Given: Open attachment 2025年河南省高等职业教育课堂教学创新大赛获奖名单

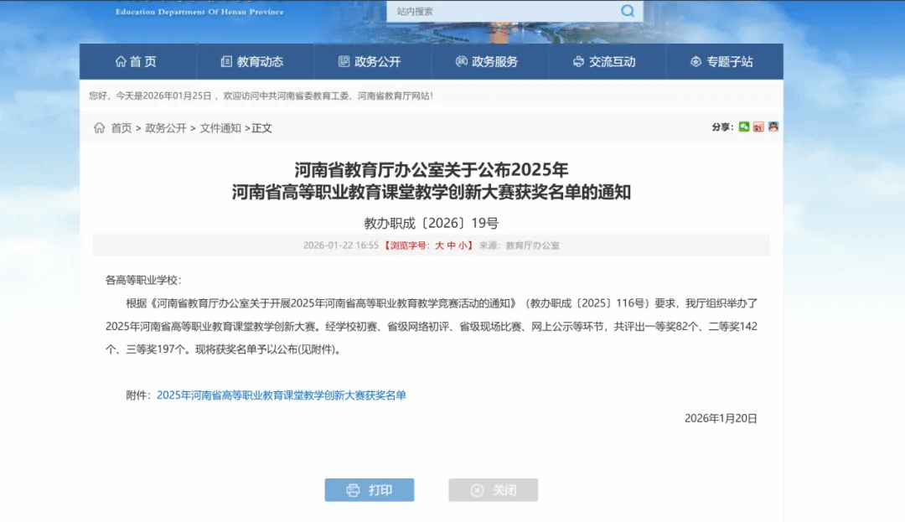Looking at the screenshot, I should 282,395.
